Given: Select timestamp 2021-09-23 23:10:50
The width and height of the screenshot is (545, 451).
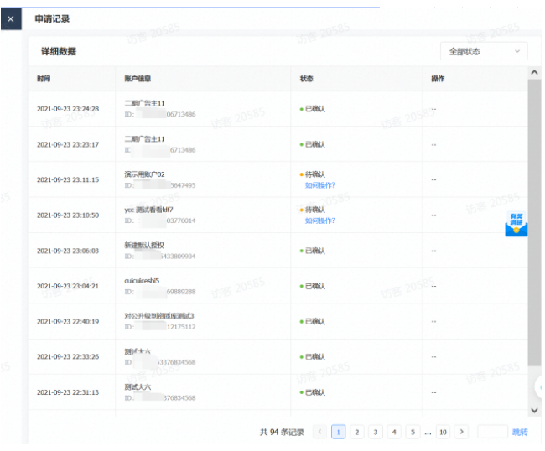Looking at the screenshot, I should [x=68, y=215].
